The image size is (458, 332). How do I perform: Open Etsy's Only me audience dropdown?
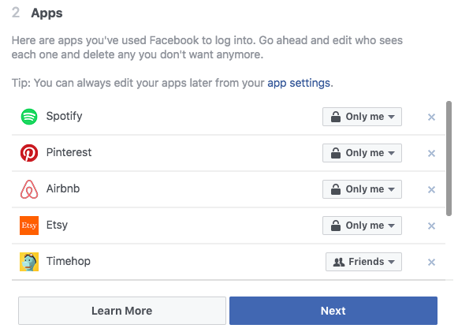coord(362,226)
